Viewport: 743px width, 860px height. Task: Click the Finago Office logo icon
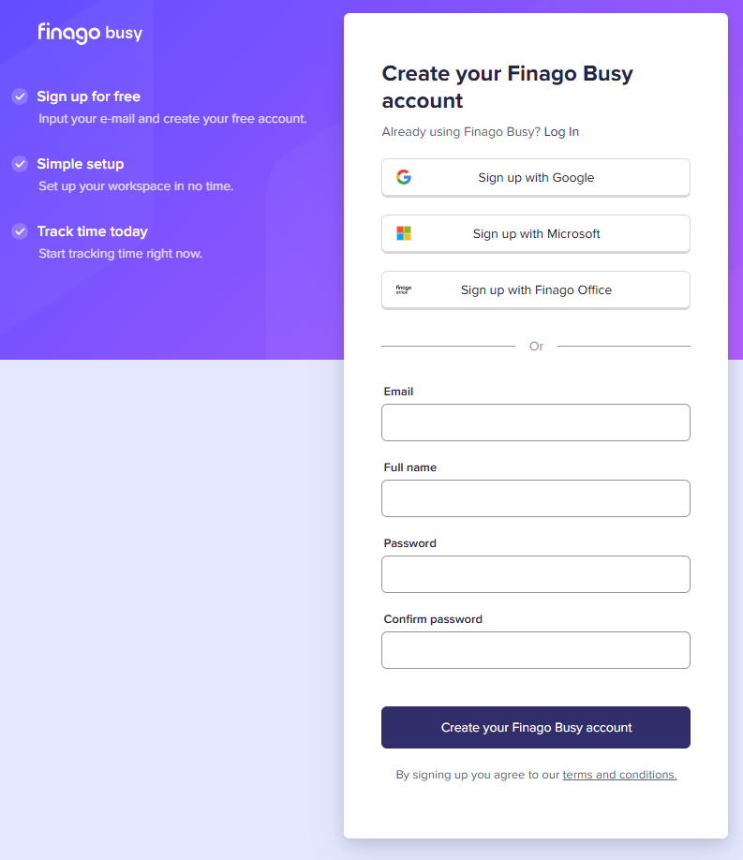pyautogui.click(x=404, y=289)
